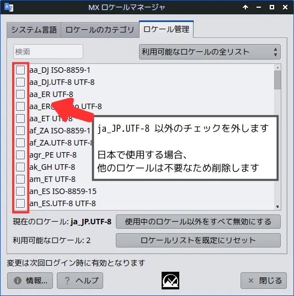Check the aa_DJ ISO-8859-1 checkbox
The width and height of the screenshot is (294, 296).
click(x=20, y=70)
